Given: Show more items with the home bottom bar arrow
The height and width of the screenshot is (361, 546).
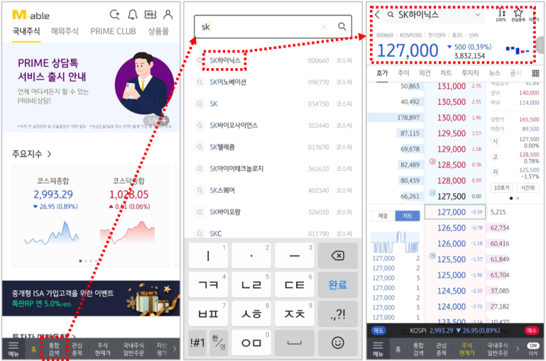Looking at the screenshot, I should click(x=175, y=349).
